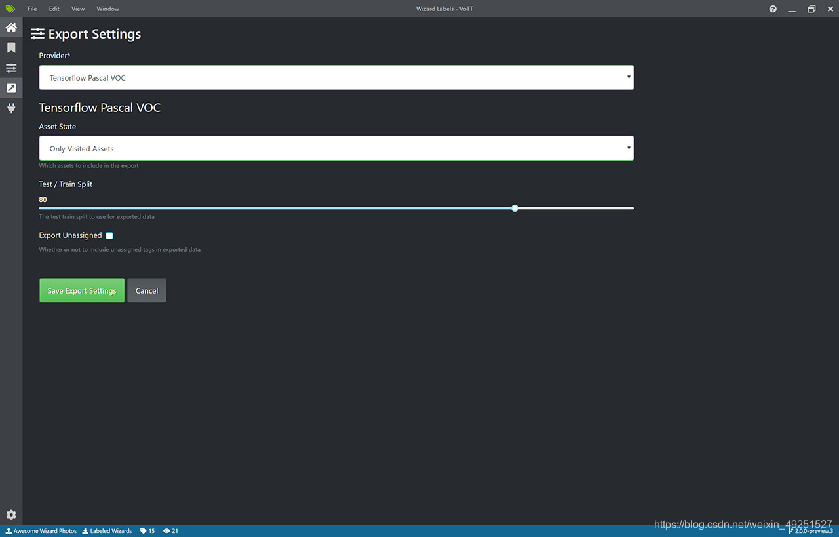Screen dimensions: 839x537
Task: Open Connections plug icon in sidebar
Action: 11,108
